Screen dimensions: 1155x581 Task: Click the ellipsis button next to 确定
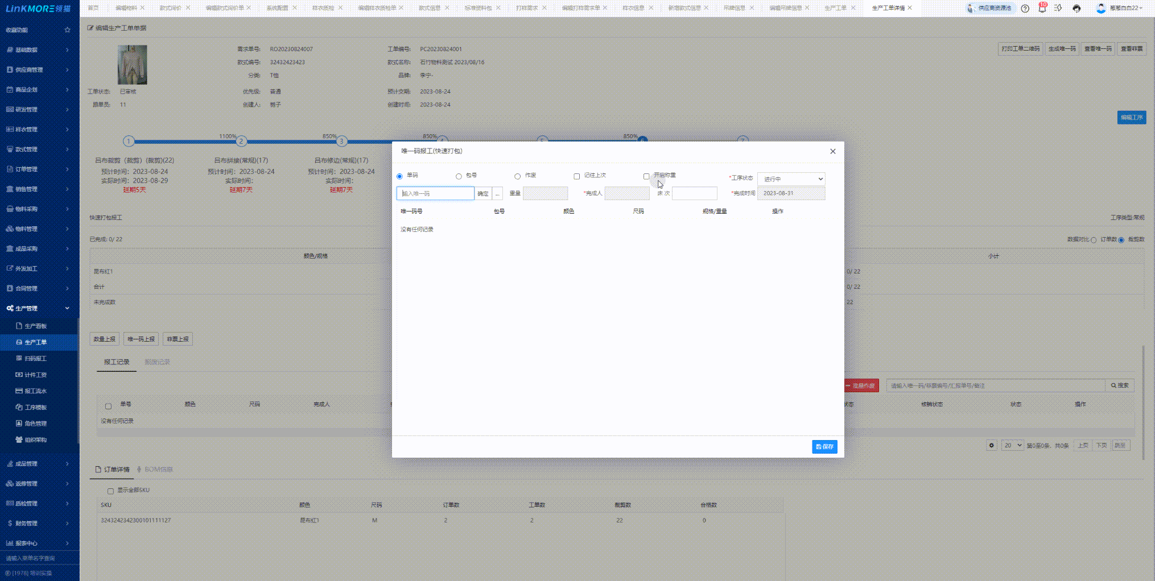click(497, 194)
